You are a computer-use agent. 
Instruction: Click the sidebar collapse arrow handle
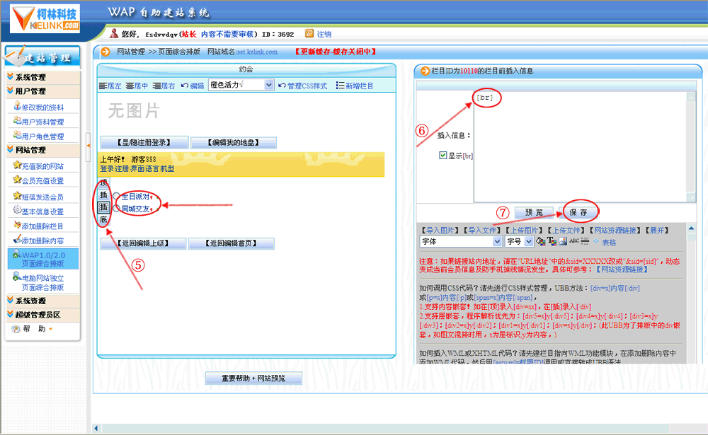[88, 146]
